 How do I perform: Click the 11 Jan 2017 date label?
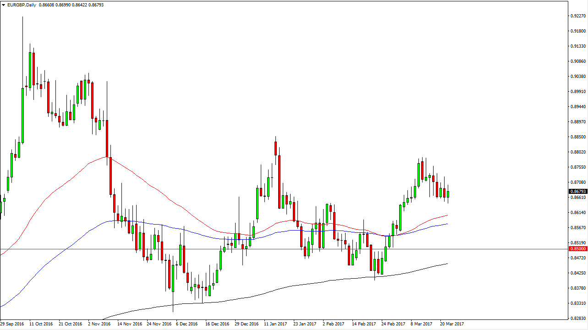[275, 324]
